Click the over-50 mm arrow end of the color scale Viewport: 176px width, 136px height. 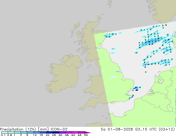[88, 132]
